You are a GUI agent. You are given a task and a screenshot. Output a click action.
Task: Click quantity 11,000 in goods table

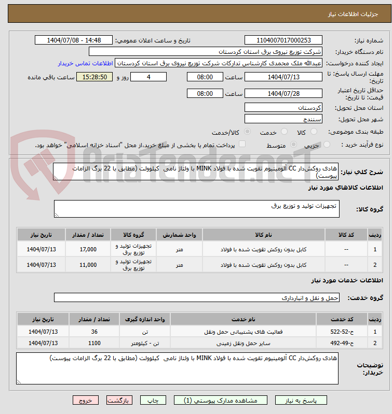(88, 265)
